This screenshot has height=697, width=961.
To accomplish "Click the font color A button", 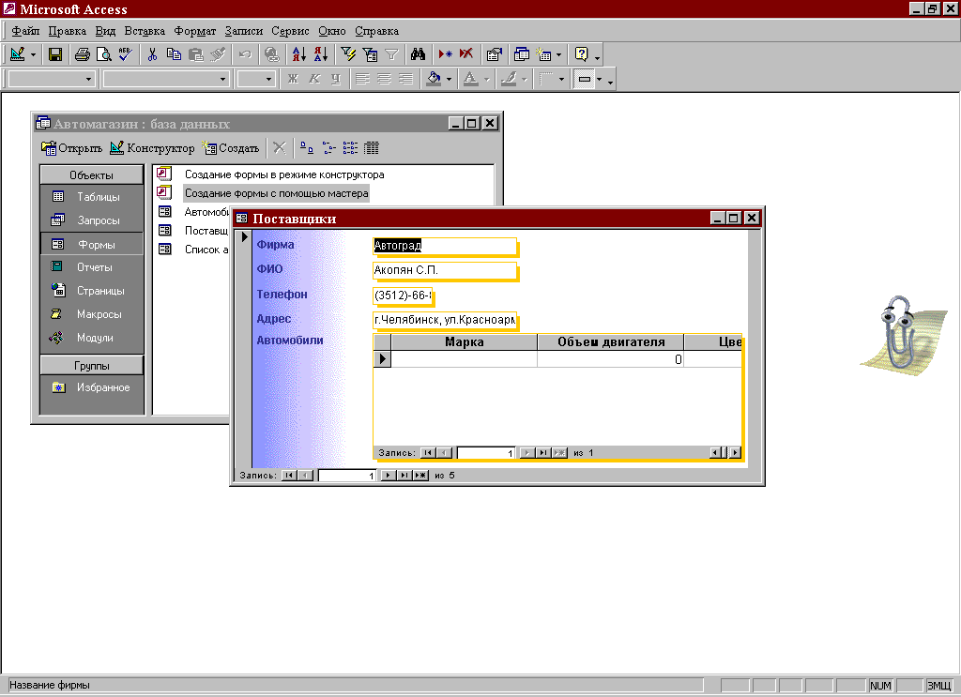I will click(x=471, y=79).
